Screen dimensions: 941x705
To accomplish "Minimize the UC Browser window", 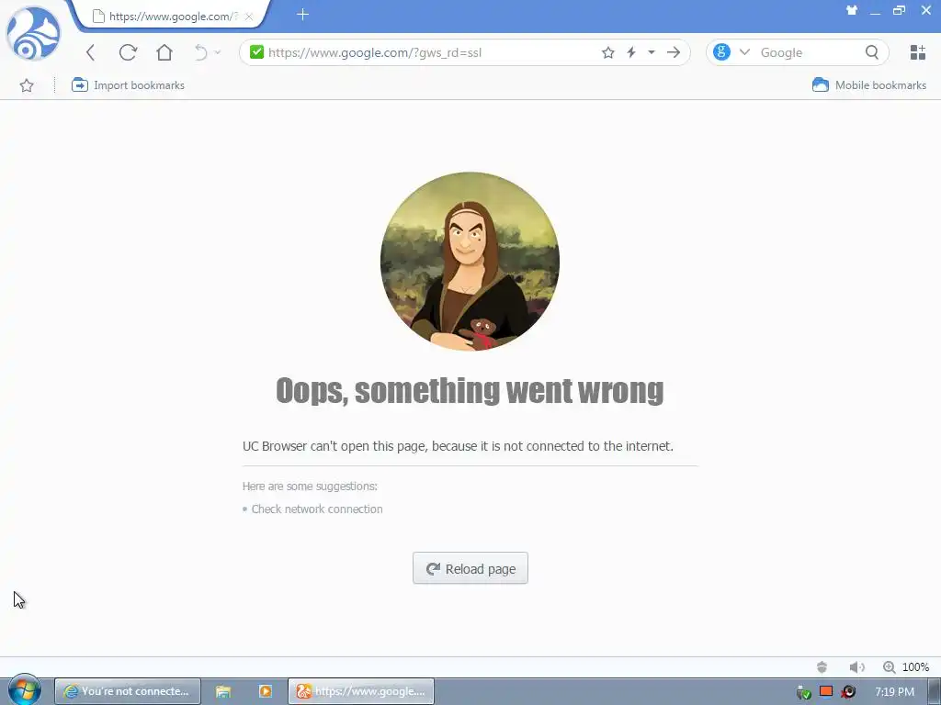I will coord(875,11).
